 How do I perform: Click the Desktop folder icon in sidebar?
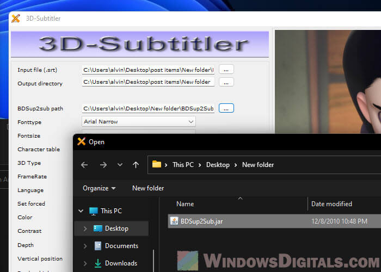tap(97, 228)
